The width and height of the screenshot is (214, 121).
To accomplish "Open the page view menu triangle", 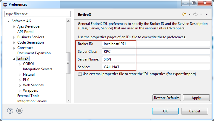I will pos(207,14).
